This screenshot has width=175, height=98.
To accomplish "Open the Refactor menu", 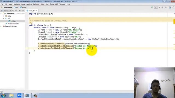I will click(36, 4).
